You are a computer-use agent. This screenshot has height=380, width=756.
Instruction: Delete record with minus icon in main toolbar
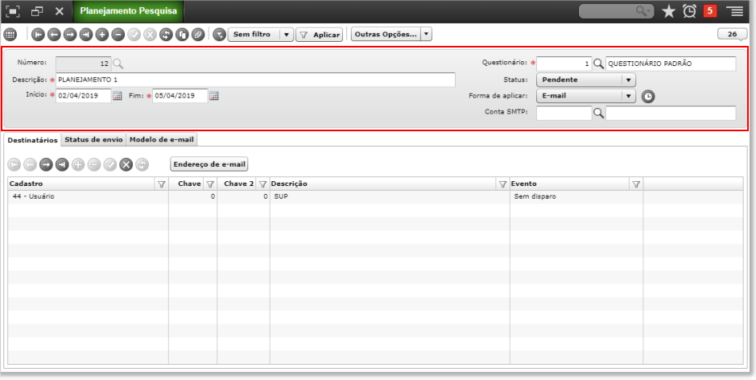[x=118, y=35]
